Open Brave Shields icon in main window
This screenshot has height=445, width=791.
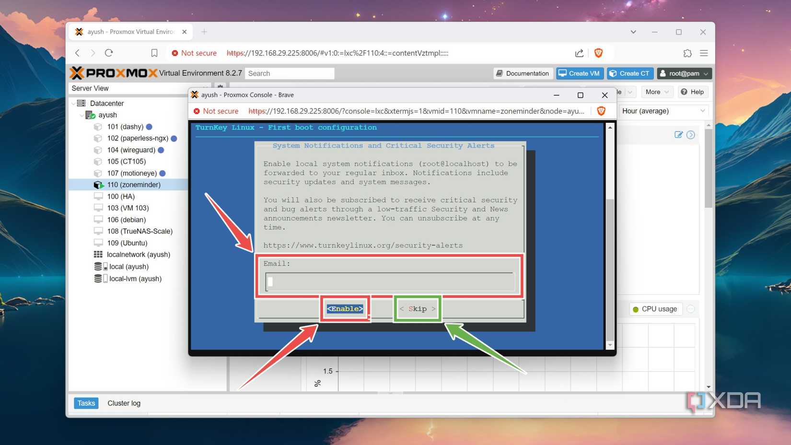[598, 53]
